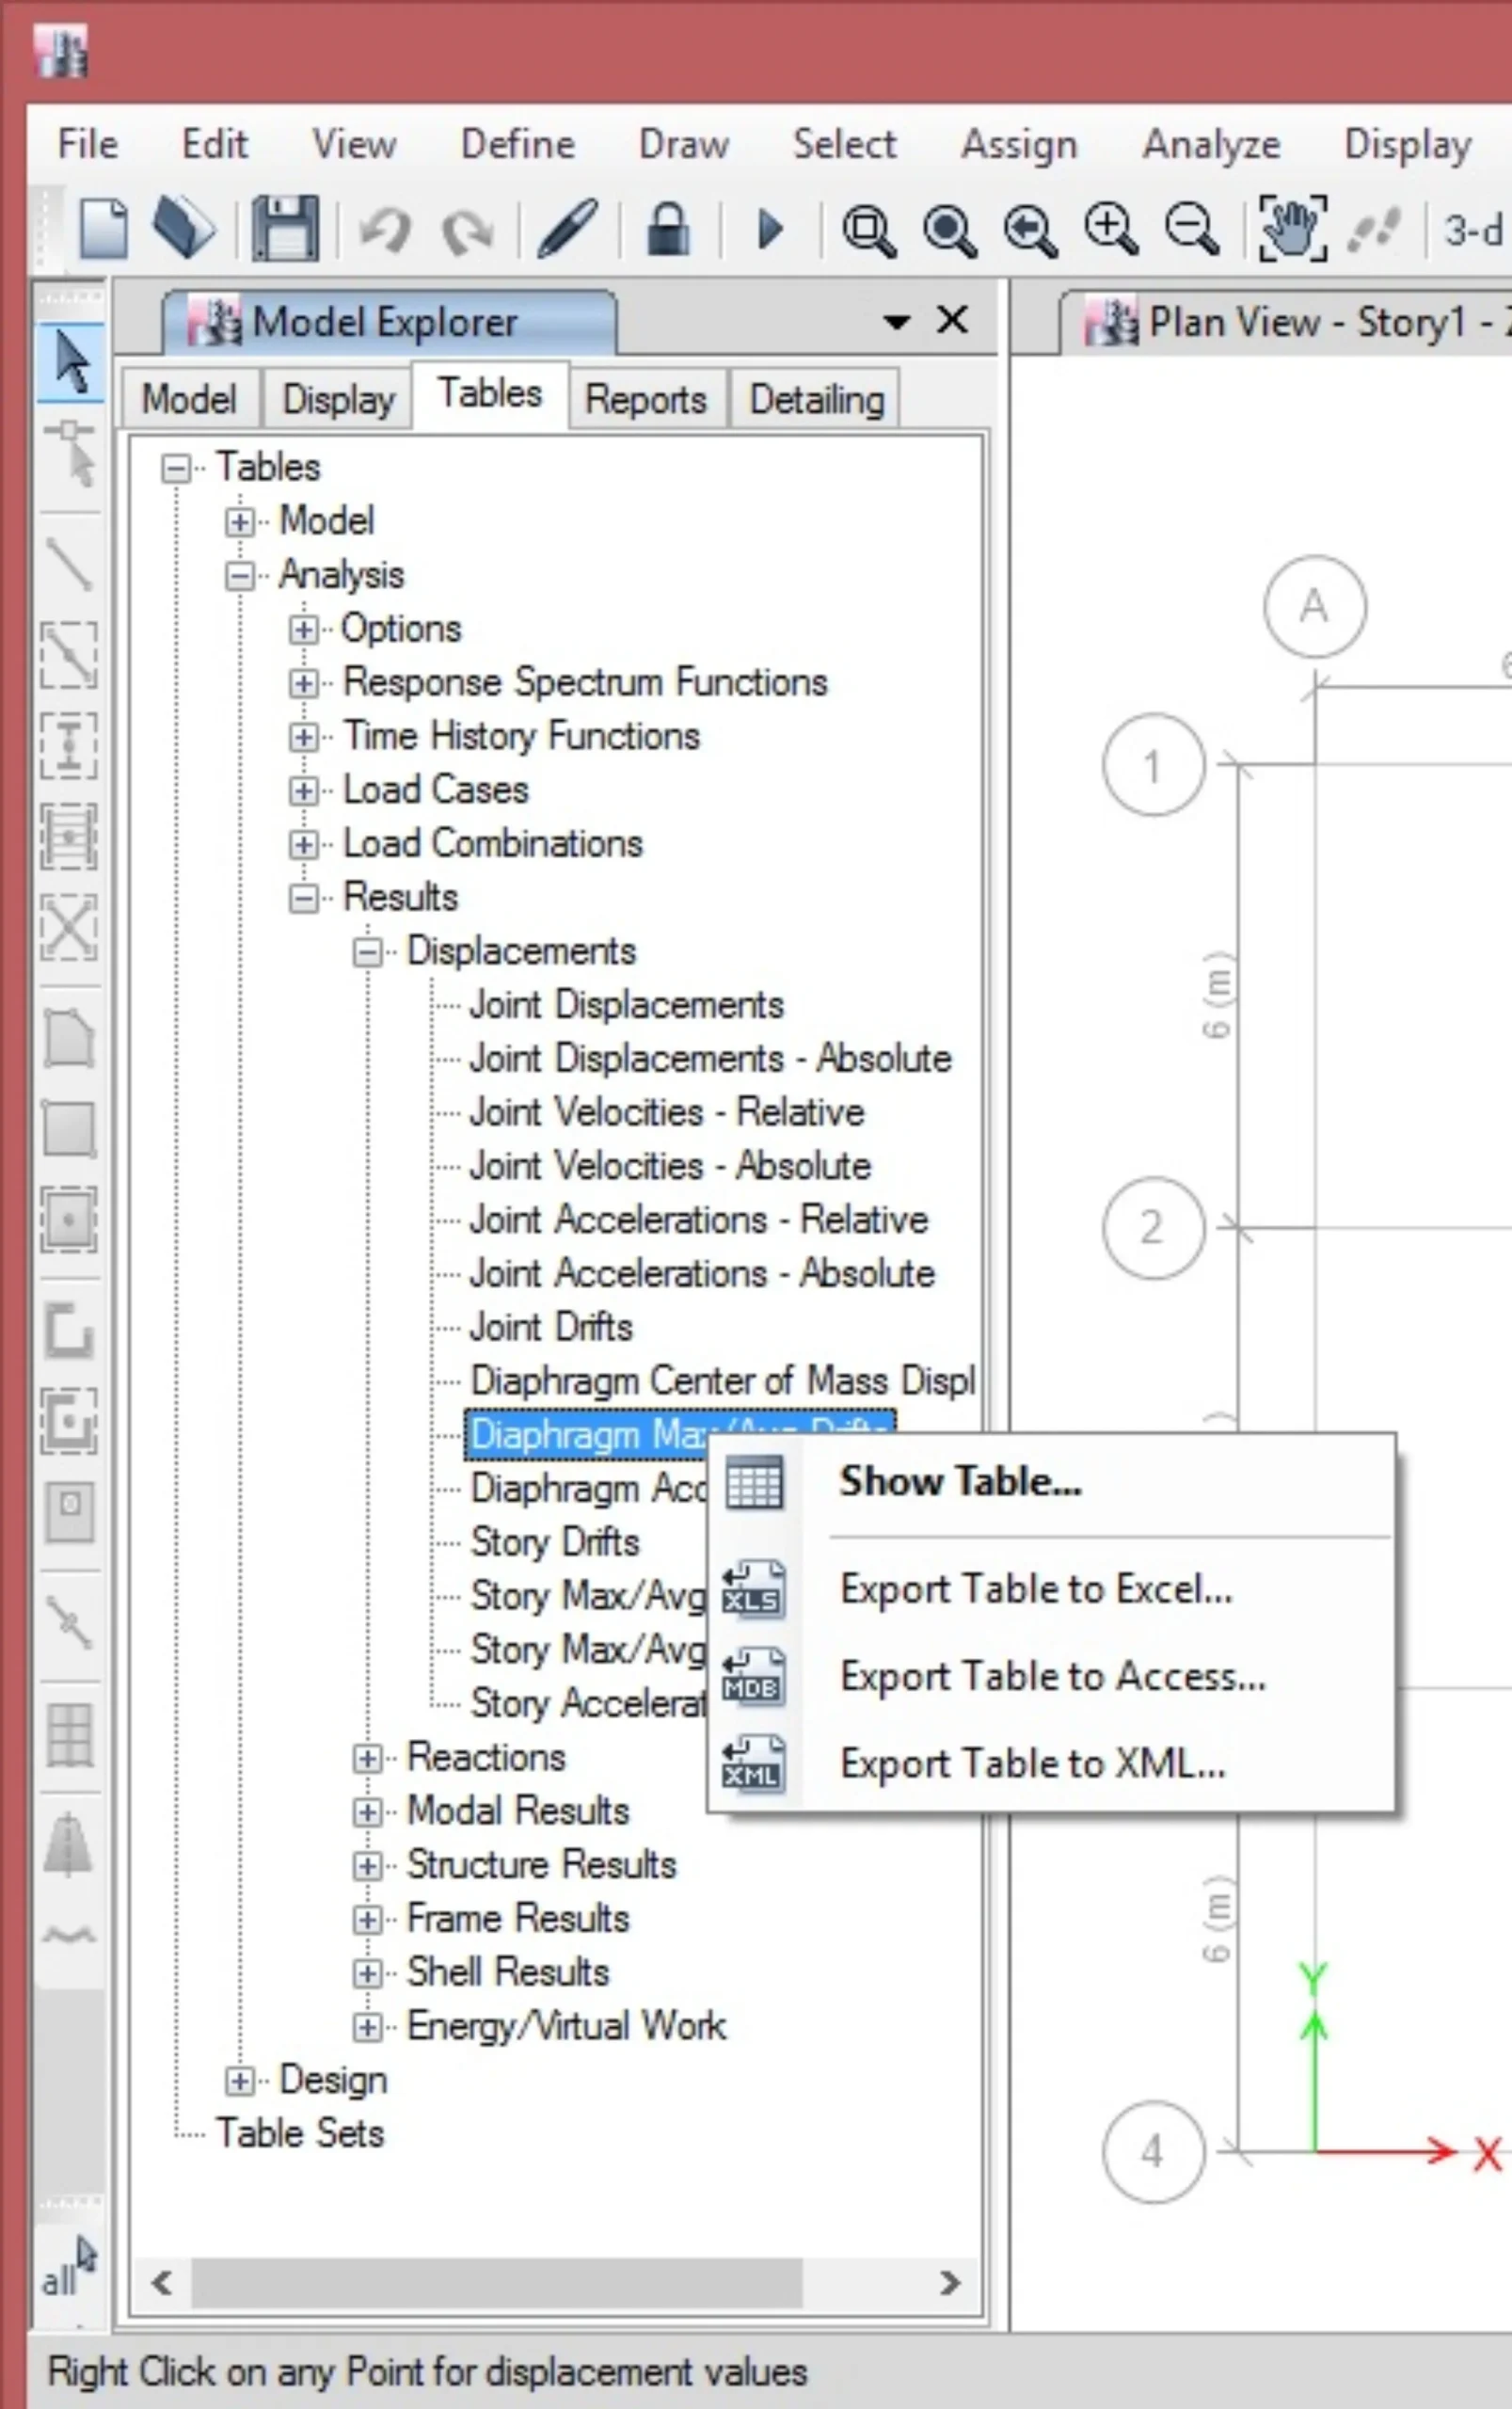The image size is (1512, 2409).
Task: Open the Analyze menu
Action: click(x=1210, y=145)
